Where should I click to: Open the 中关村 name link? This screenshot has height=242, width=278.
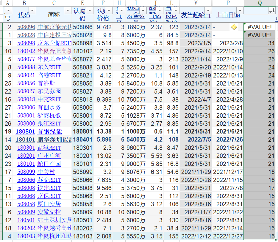tap(46, 172)
